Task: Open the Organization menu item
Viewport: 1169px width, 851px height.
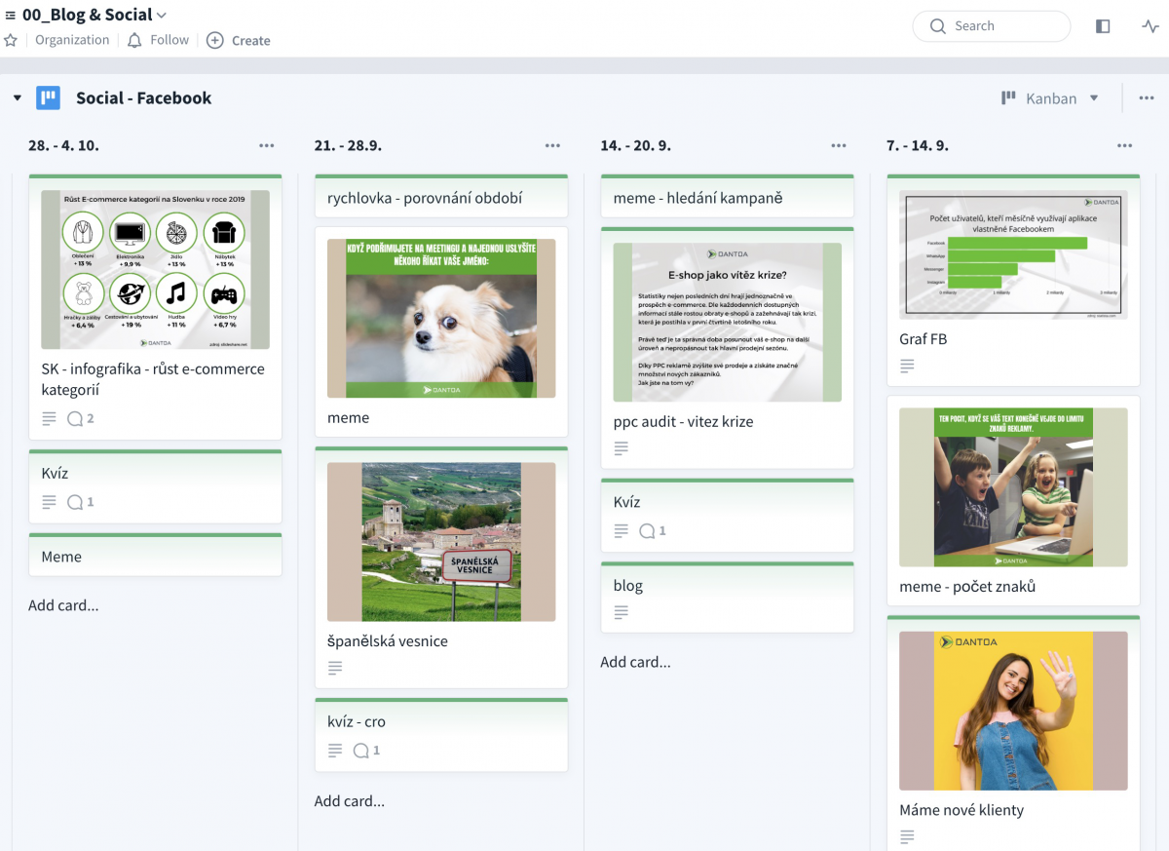Action: (x=72, y=40)
